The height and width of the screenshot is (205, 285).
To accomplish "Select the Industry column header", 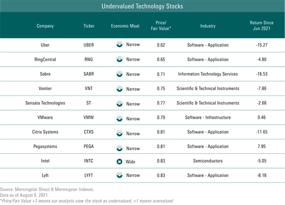I will coord(208,26).
